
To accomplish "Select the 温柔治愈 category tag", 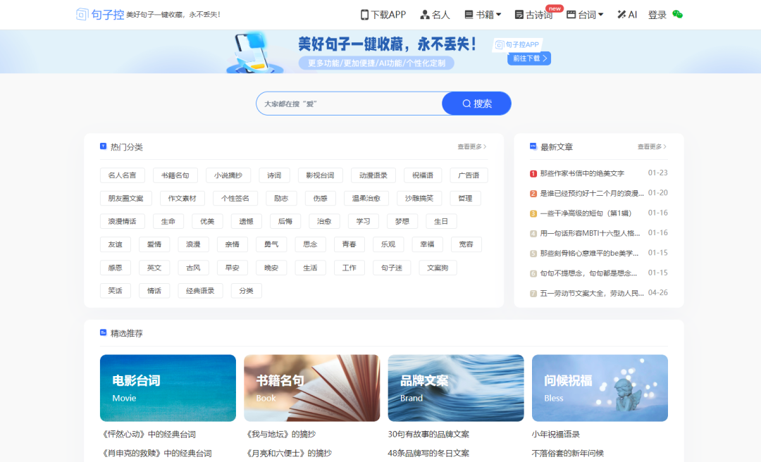I will click(366, 198).
